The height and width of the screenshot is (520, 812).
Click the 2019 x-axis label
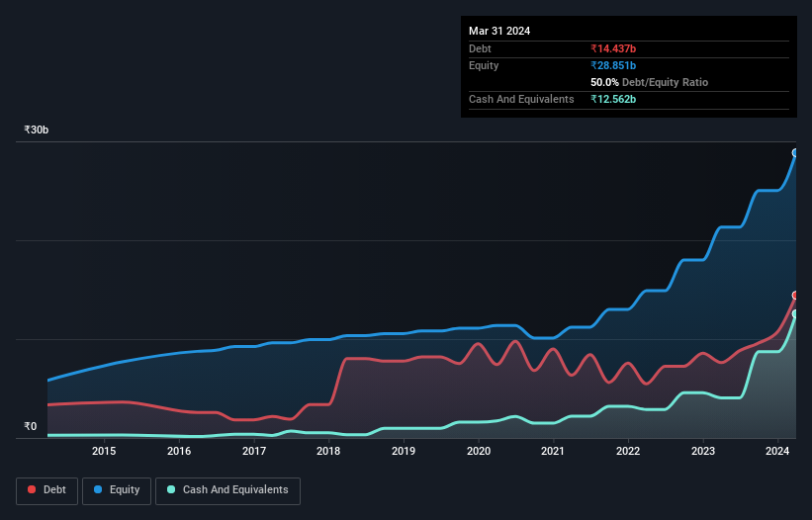coord(404,451)
